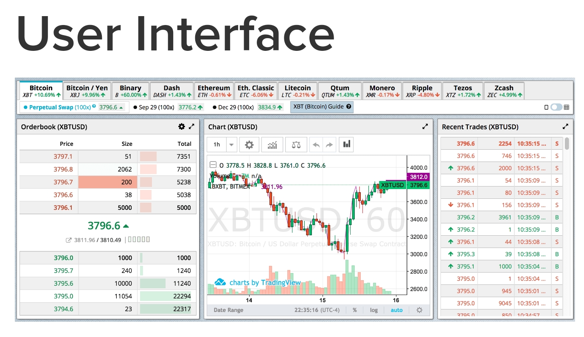Click recent trade size 3961
This screenshot has height=337, width=584.
pyautogui.click(x=505, y=217)
